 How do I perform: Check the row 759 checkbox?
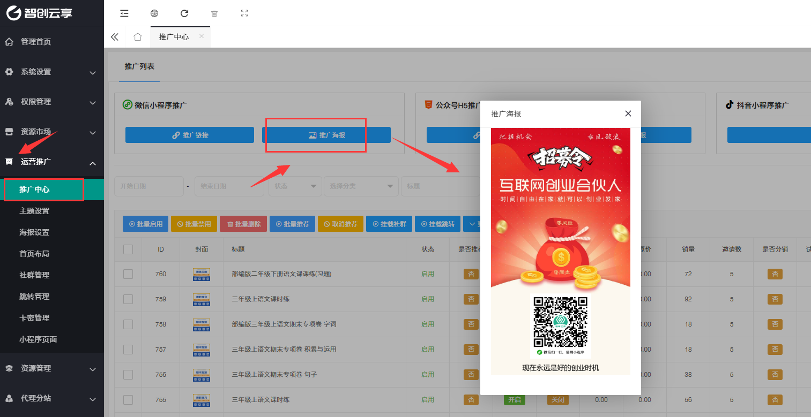[x=128, y=299]
